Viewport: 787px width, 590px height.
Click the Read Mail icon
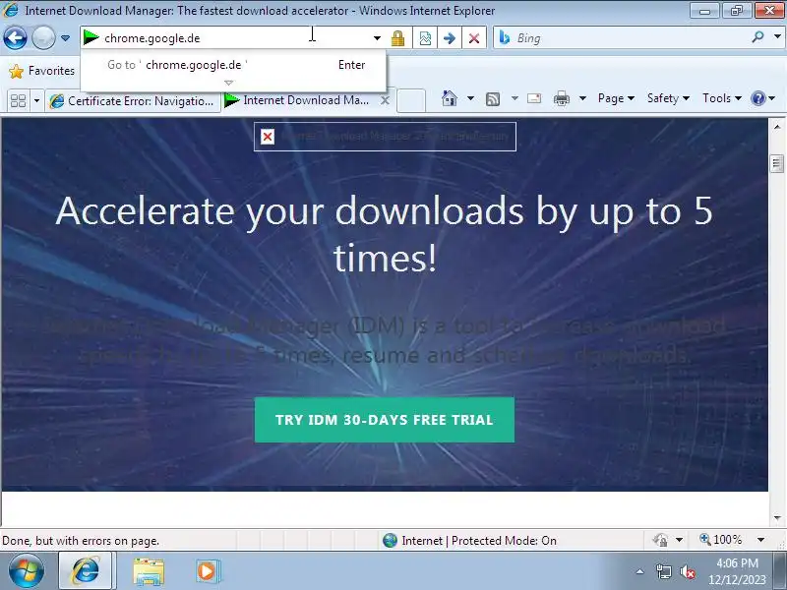tap(534, 98)
